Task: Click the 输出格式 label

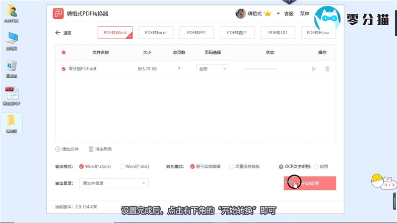Action: click(65, 167)
